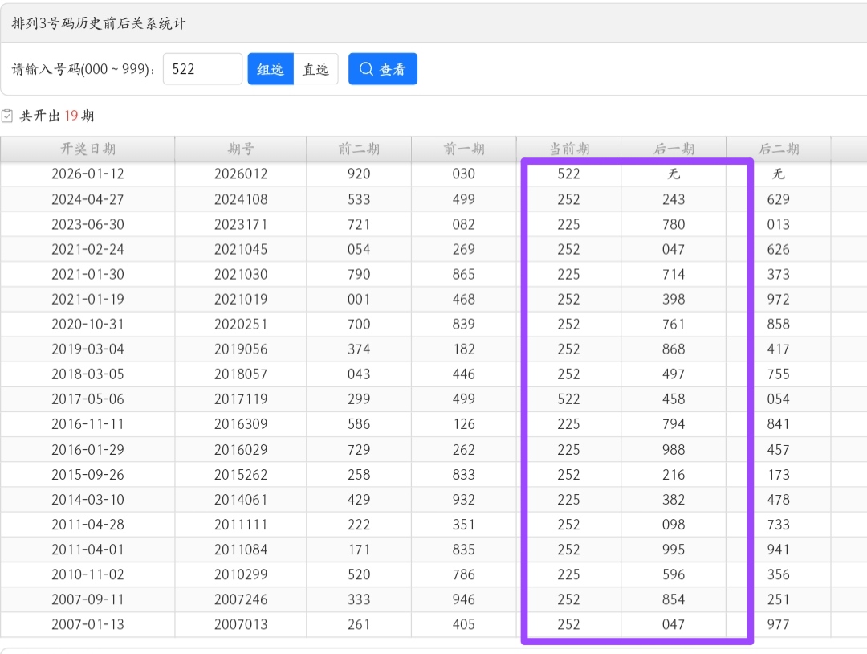867x654 pixels.
Task: Select the 直选 toggle option
Action: click(315, 69)
